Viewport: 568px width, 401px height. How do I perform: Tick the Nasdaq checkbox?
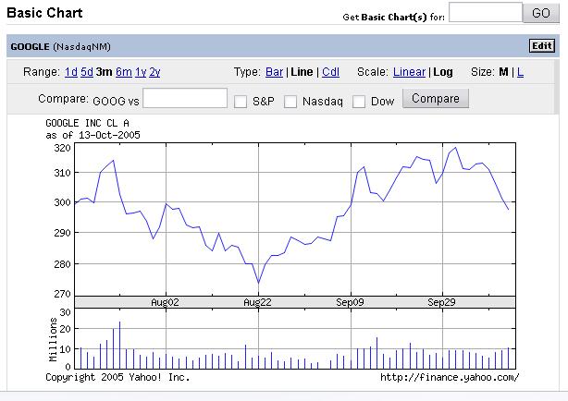tap(290, 101)
